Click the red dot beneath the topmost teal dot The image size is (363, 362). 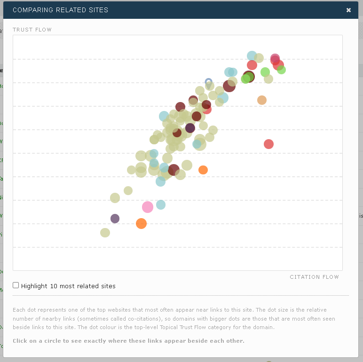tap(252, 65)
